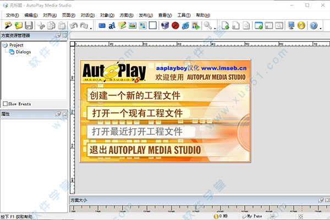Open the 页面(P) menu

pos(69,15)
